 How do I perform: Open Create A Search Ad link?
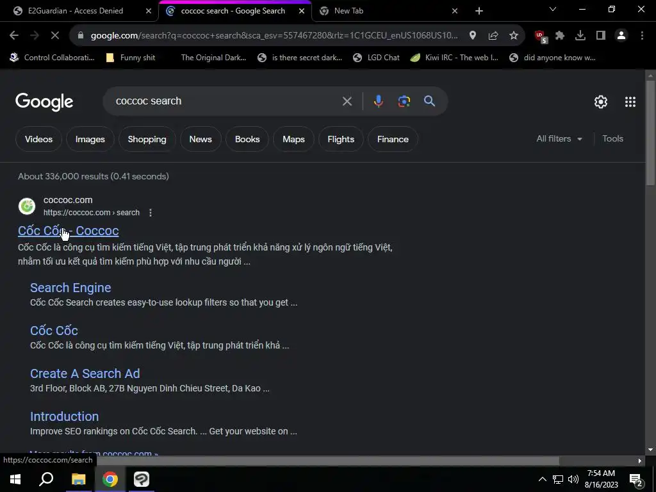[85, 373]
